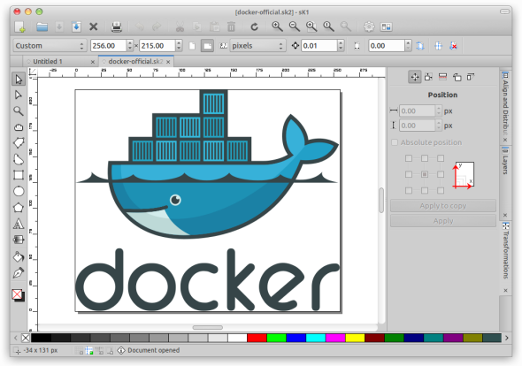Viewport: 522px width, 366px height.
Task: Click the fill and stroke indicator swatch
Action: tap(18, 295)
